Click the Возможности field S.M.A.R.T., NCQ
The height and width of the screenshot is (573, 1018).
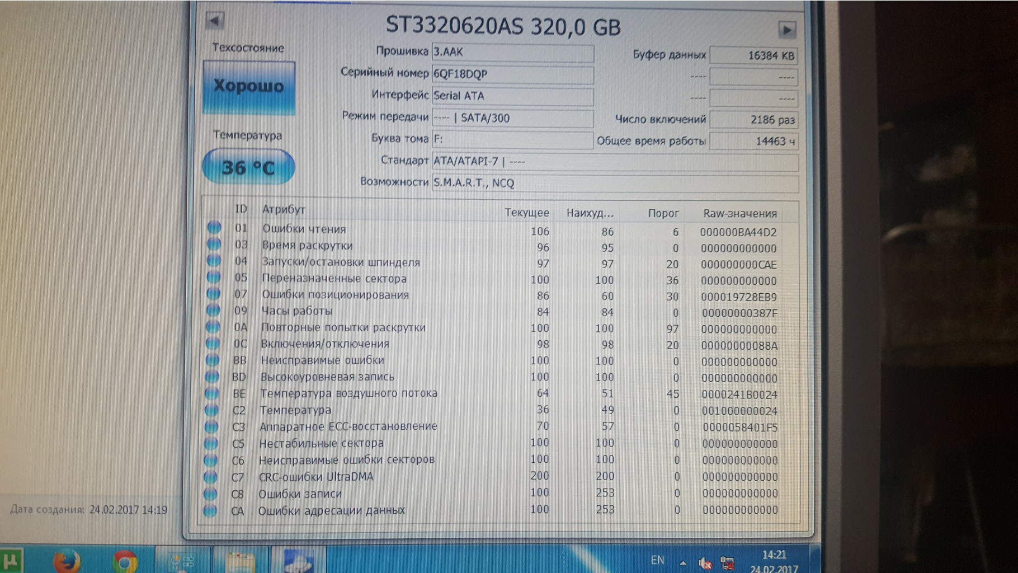(x=615, y=183)
